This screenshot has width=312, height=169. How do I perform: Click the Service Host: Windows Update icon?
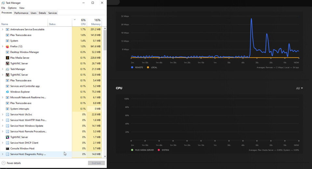point(7,126)
